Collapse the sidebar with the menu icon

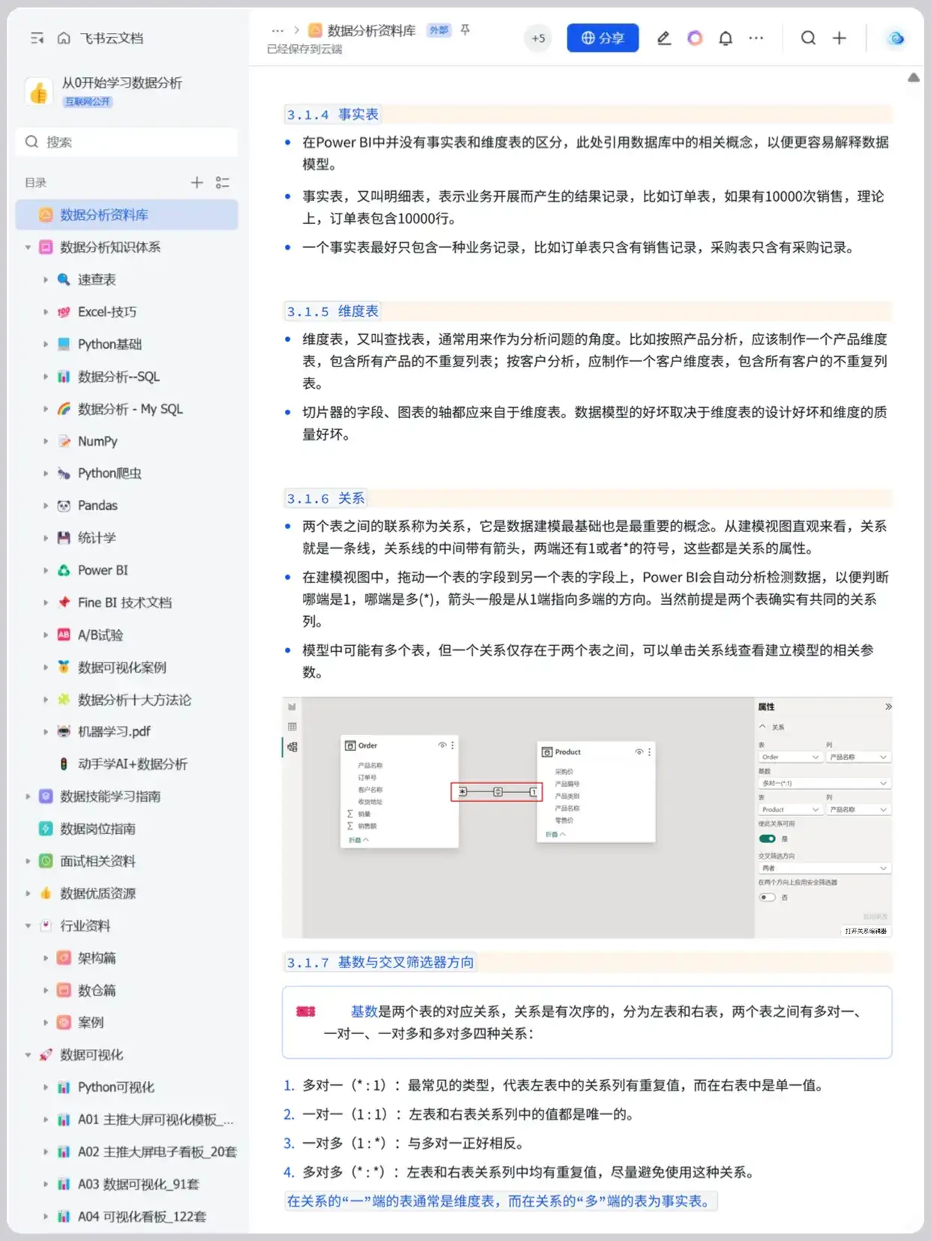tap(37, 38)
